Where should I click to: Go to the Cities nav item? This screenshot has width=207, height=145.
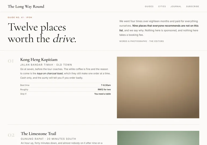click(162, 7)
